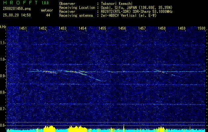This screenshot has width=208, height=132.
Task: Click the HROFFT program title
Action: (x=20, y=3)
